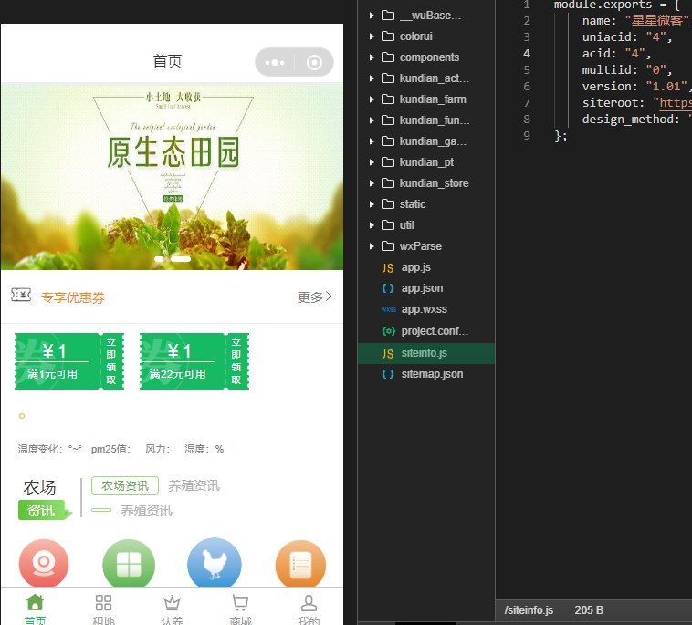The image size is (692, 625).
Task: Click 立即领取 on the 满1元可用 coupon
Action: pyautogui.click(x=110, y=361)
